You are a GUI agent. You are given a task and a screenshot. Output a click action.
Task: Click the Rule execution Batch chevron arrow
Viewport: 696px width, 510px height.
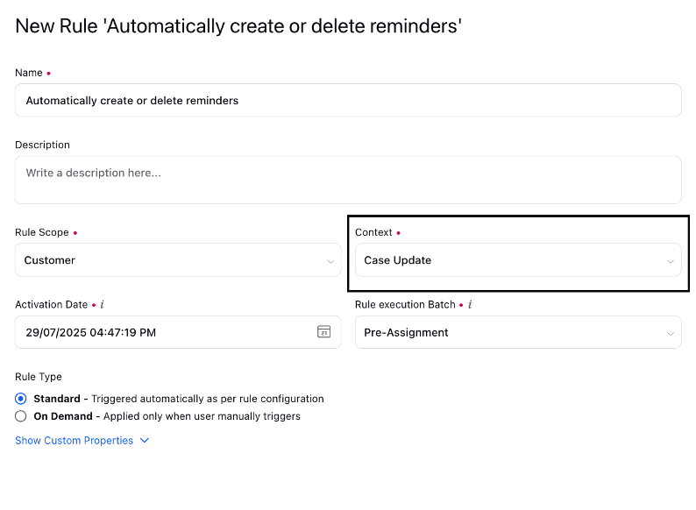coord(671,333)
